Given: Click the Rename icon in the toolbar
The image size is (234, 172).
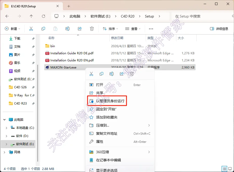Looking at the screenshot, I should click(x=68, y=29).
